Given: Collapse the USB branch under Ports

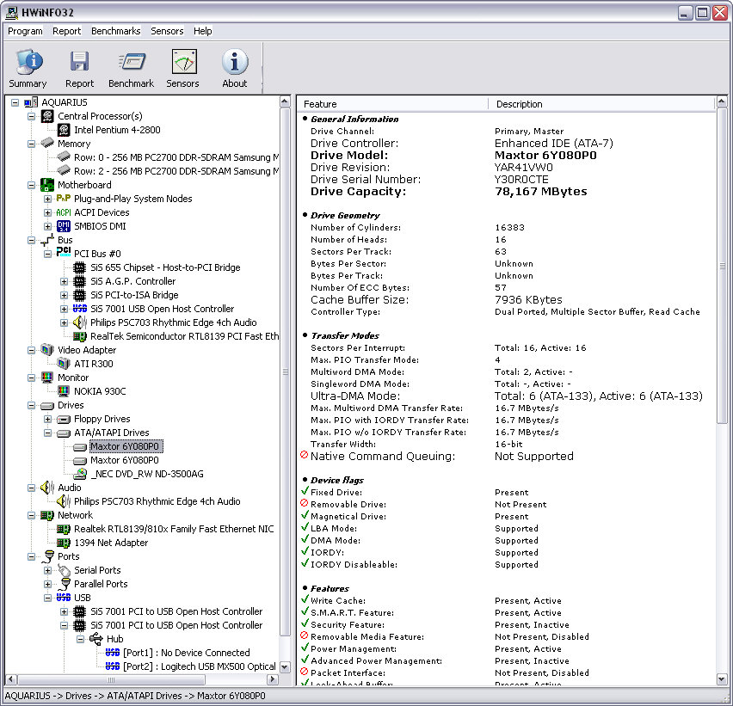Looking at the screenshot, I should (x=47, y=598).
